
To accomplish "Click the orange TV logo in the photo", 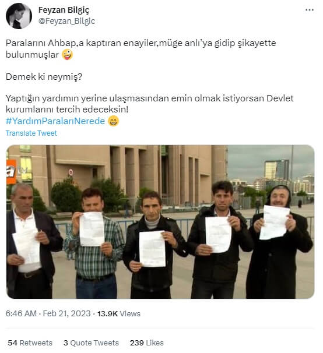I will [x=11, y=171].
